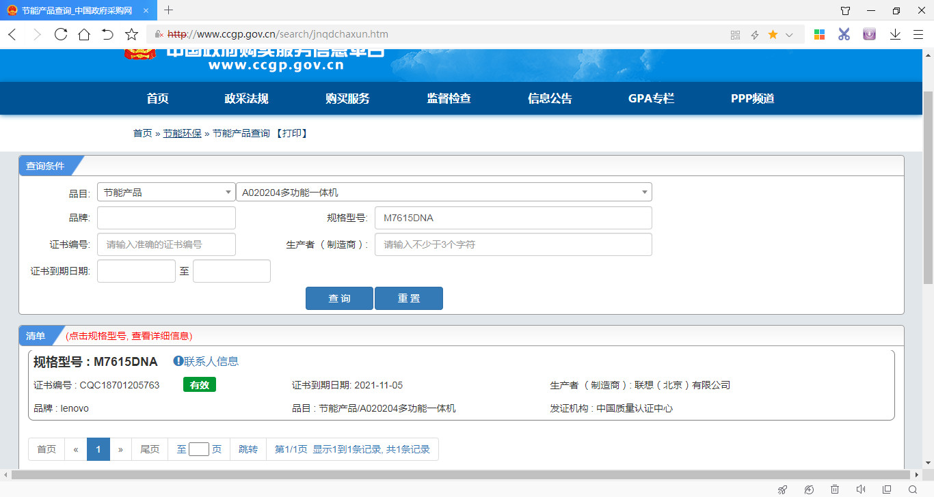Click the horizontal scrollbar at bottom
Image resolution: width=934 pixels, height=497 pixels.
[462, 474]
